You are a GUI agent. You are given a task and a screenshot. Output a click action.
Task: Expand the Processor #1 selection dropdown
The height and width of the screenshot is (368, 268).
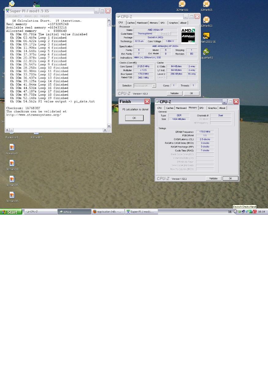pyautogui.click(x=154, y=86)
